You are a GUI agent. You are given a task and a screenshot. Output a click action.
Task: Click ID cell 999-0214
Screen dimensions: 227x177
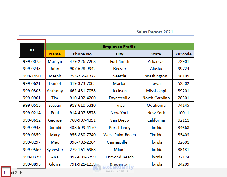(32, 113)
